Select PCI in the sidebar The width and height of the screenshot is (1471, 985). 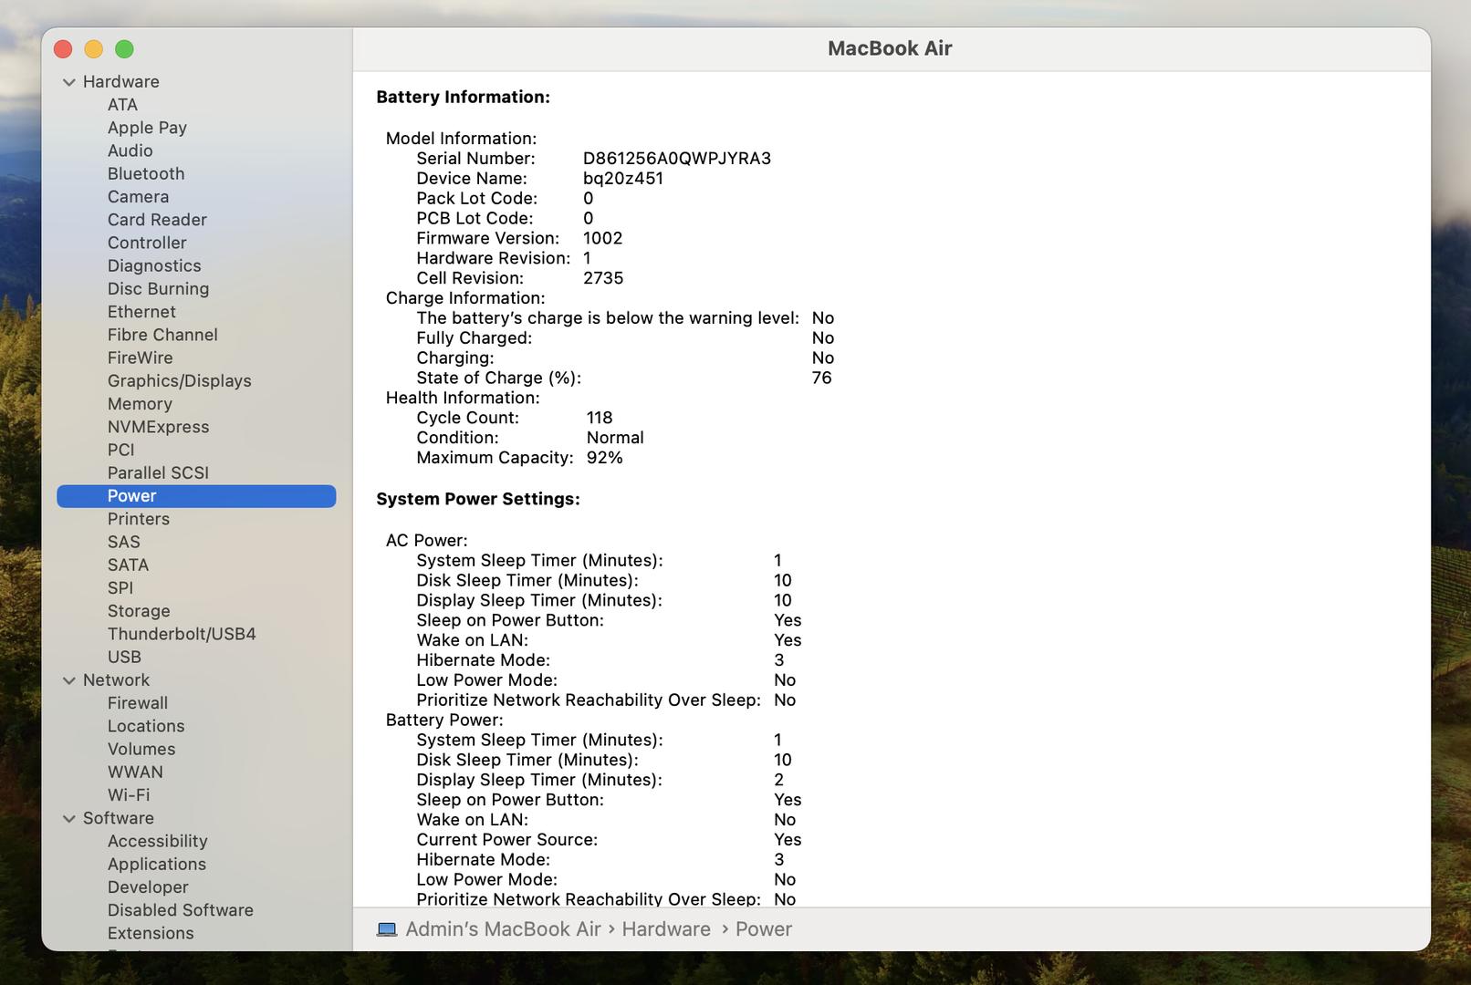120,450
